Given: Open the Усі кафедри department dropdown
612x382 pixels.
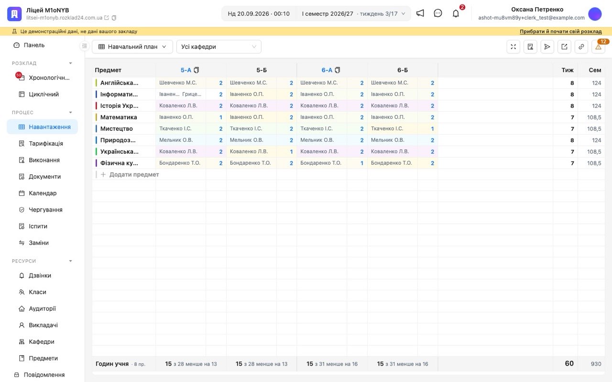Looking at the screenshot, I should (x=219, y=47).
